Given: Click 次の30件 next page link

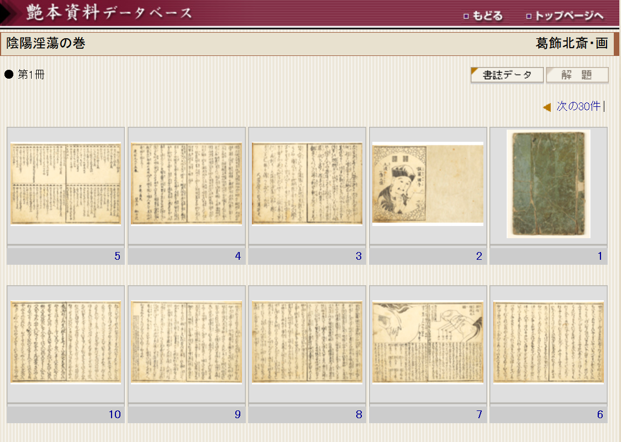Looking at the screenshot, I should point(579,106).
